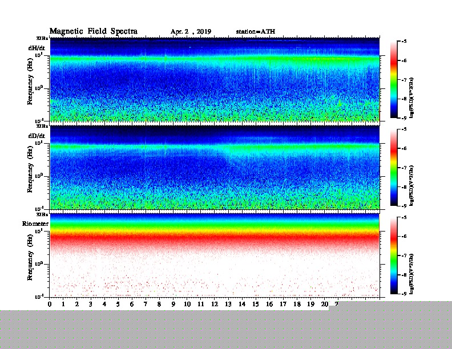Image resolution: width=452 pixels, height=349 pixels.
Task: Click hour tick label "12" on time axis
Action: pyautogui.click(x=215, y=304)
